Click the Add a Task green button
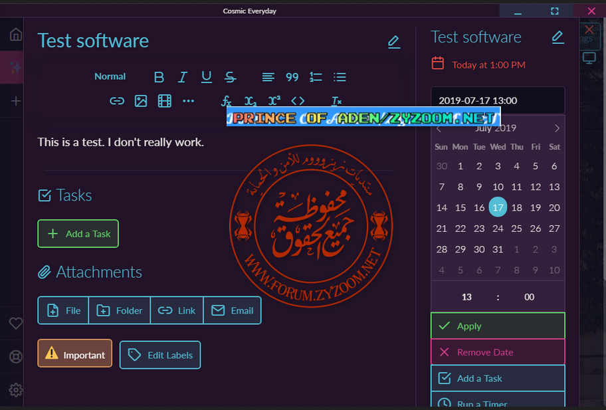This screenshot has height=410, width=606. pyautogui.click(x=78, y=234)
